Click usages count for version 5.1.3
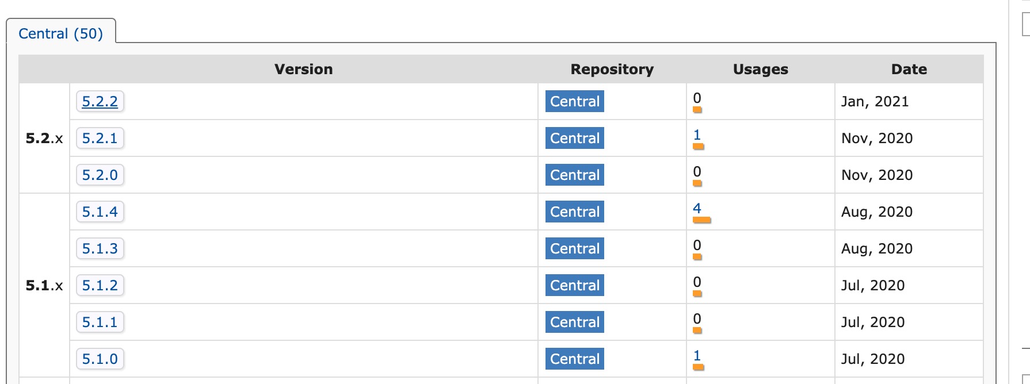Image resolution: width=1030 pixels, height=384 pixels. click(697, 245)
